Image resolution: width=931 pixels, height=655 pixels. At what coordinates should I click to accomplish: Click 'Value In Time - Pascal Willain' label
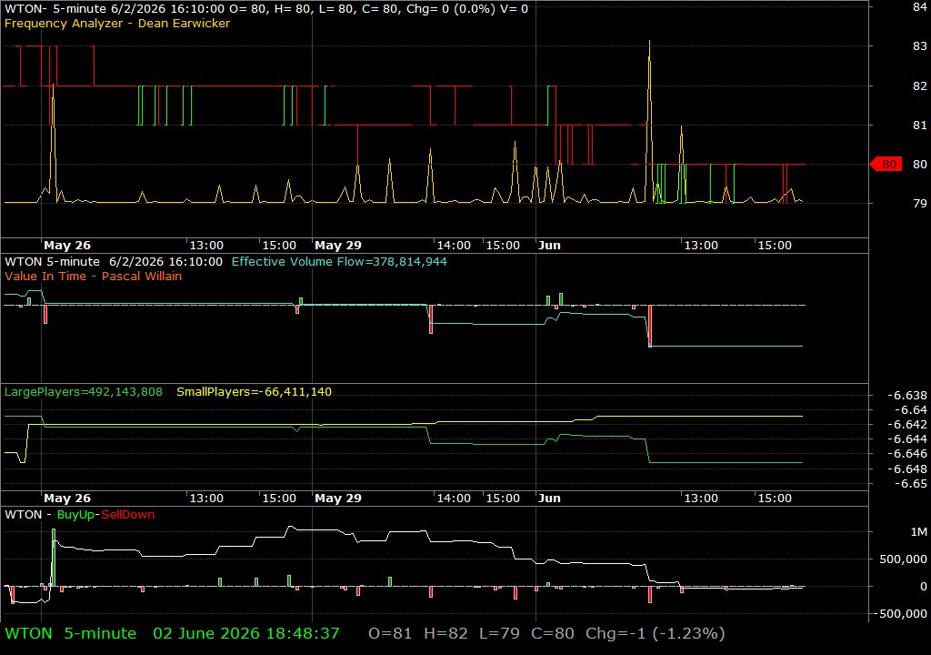[94, 276]
